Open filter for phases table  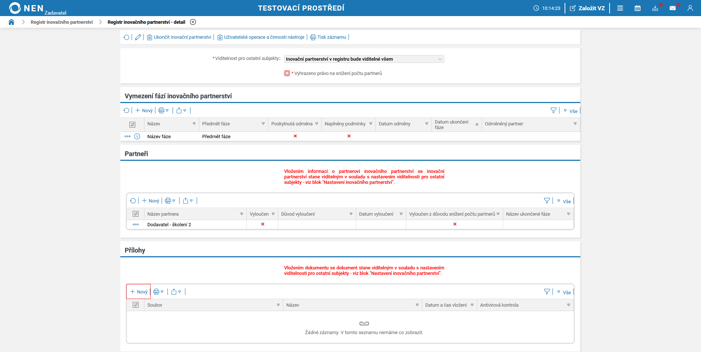[554, 110]
